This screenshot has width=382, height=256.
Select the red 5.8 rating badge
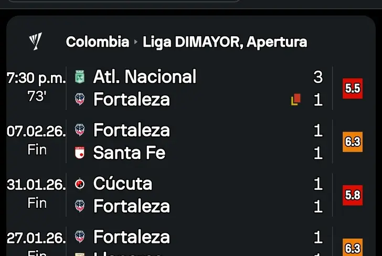pyautogui.click(x=353, y=195)
